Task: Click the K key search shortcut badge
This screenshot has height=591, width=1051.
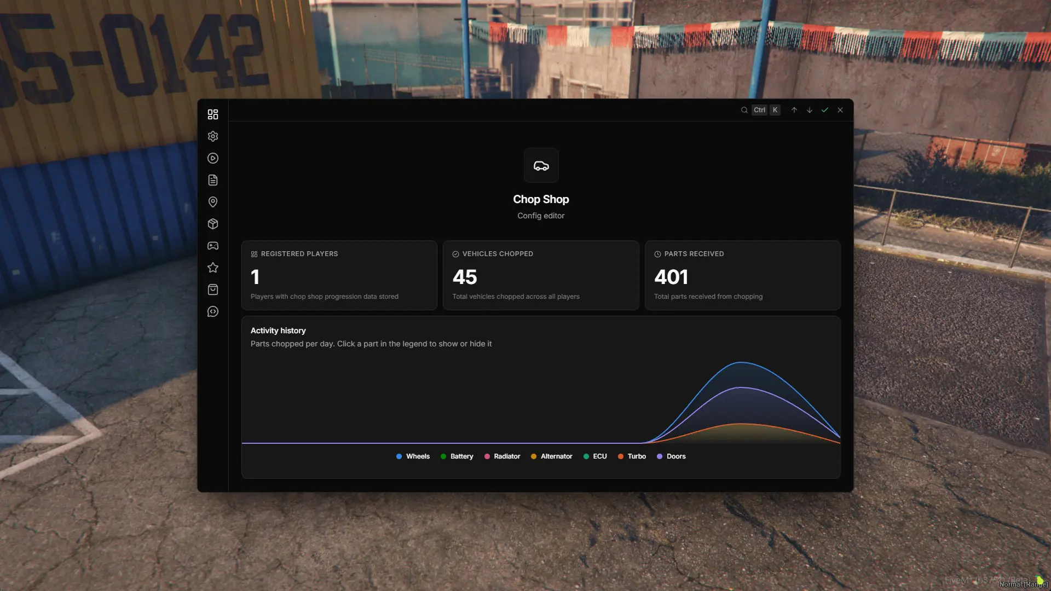Action: 775,110
